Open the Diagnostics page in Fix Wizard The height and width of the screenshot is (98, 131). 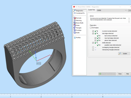pos(80,11)
